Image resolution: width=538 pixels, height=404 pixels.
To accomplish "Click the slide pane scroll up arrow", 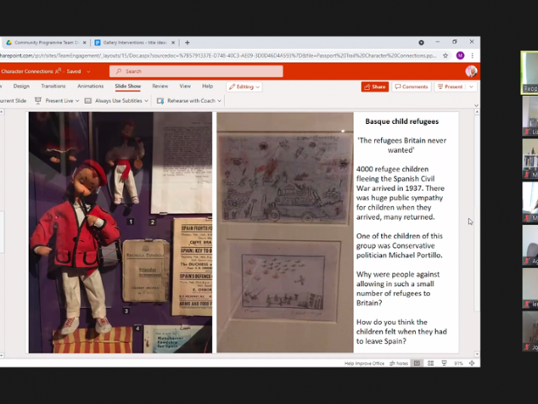I will coord(477,112).
